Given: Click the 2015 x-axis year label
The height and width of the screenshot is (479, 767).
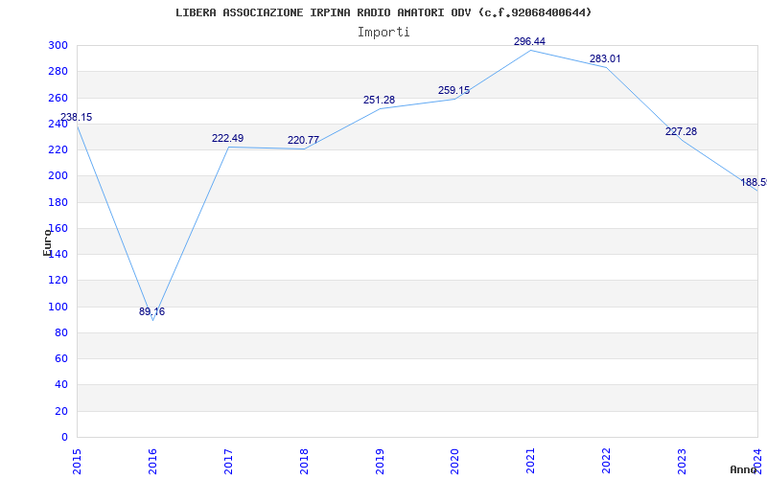Looking at the screenshot, I should (77, 462).
